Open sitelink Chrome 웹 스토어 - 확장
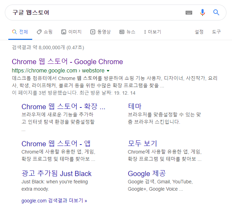 click(x=63, y=106)
